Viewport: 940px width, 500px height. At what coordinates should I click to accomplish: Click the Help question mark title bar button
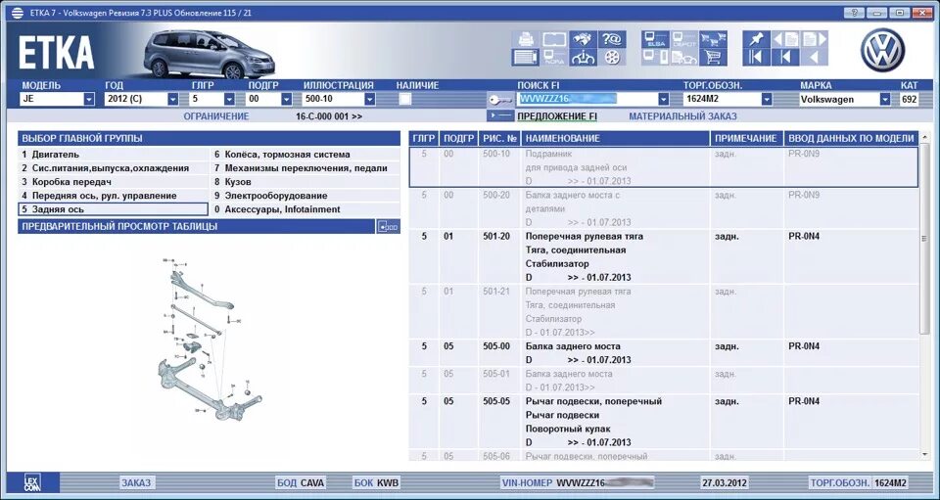tap(854, 12)
